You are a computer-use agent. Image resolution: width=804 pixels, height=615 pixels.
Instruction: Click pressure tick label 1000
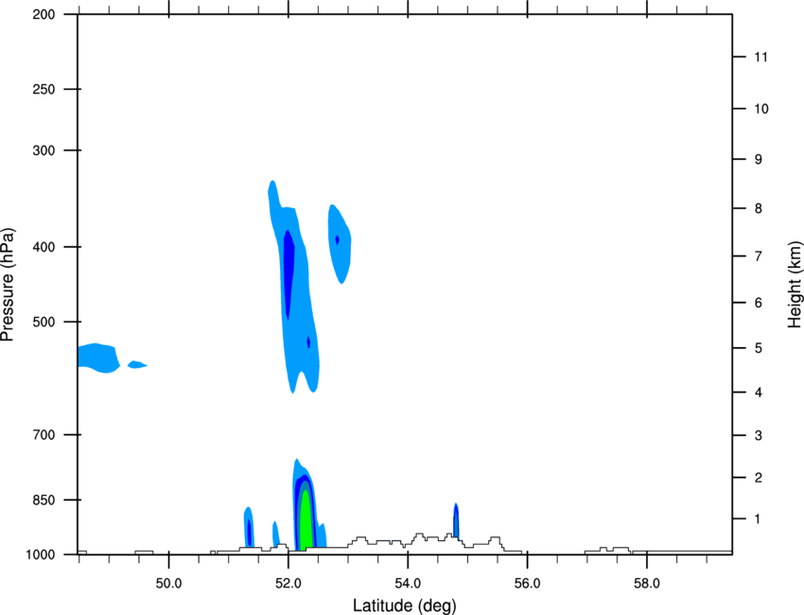click(40, 555)
